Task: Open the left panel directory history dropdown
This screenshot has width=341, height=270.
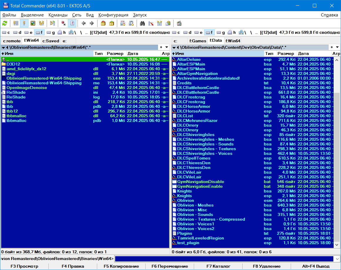Action: coord(167,47)
